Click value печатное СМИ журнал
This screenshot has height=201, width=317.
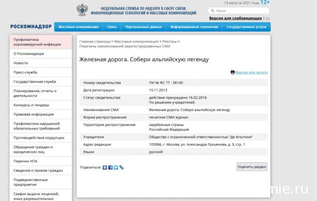(168, 117)
